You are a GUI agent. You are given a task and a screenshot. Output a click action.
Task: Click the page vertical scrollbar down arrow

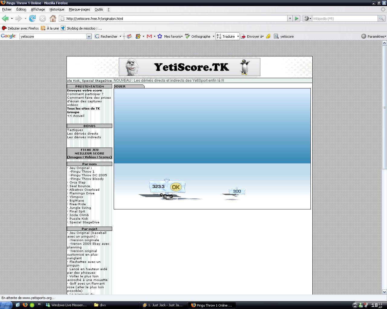tap(384, 292)
